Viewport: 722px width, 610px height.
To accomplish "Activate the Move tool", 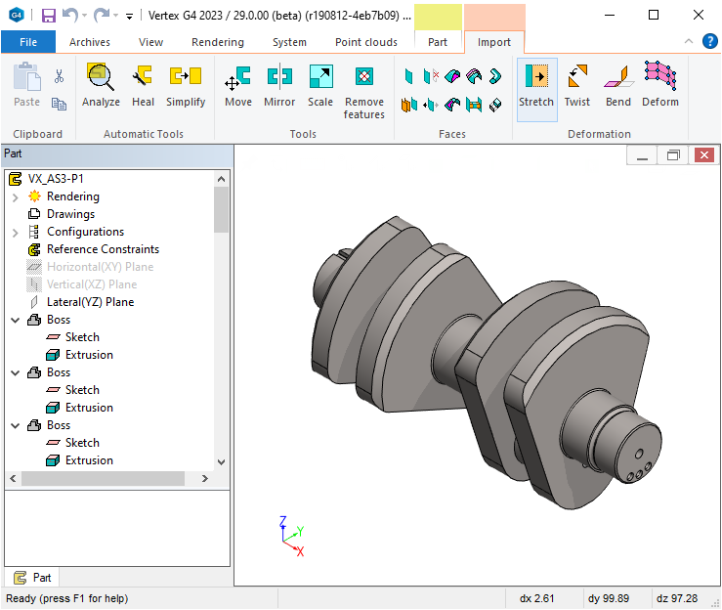I will pos(237,85).
